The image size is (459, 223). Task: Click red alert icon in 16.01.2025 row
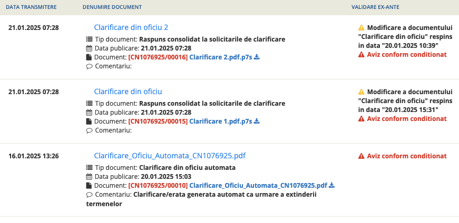361,156
